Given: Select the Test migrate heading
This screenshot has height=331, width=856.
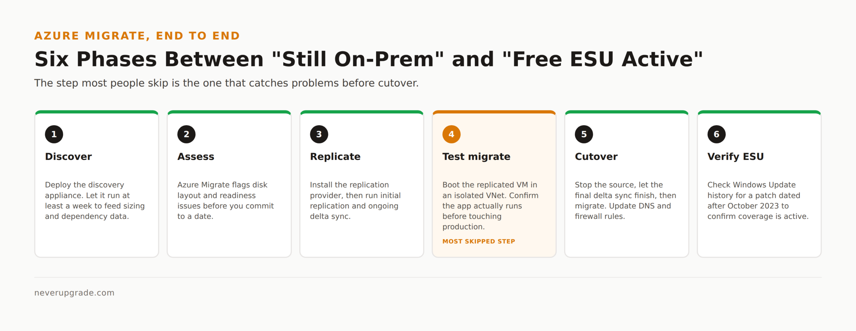Looking at the screenshot, I should pos(476,156).
